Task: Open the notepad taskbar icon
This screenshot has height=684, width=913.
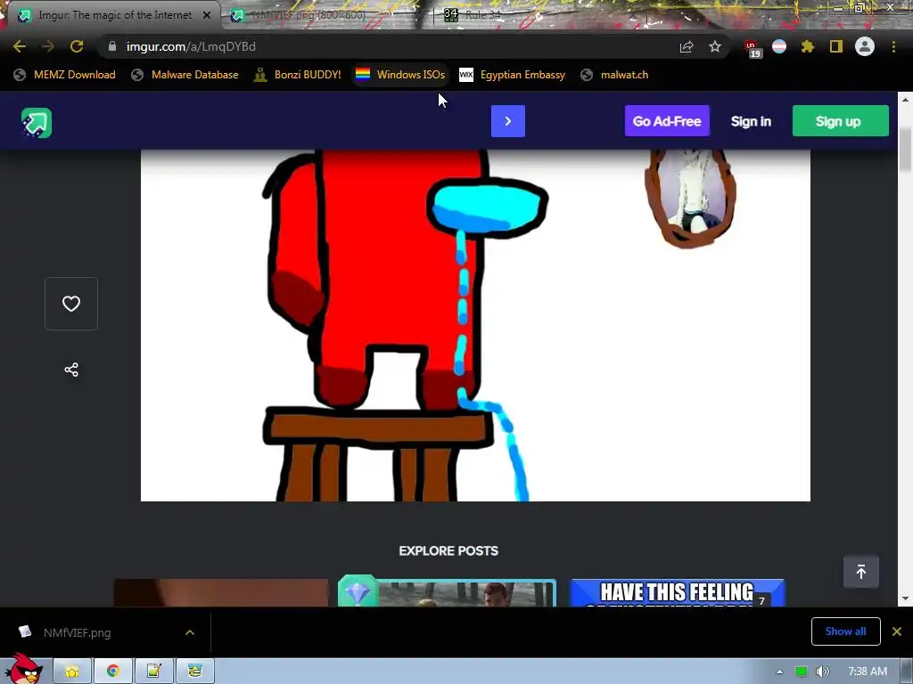Action: [x=153, y=672]
